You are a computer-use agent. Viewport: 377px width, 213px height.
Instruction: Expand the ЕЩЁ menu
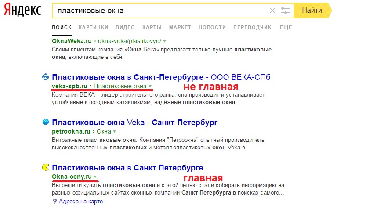(x=286, y=27)
